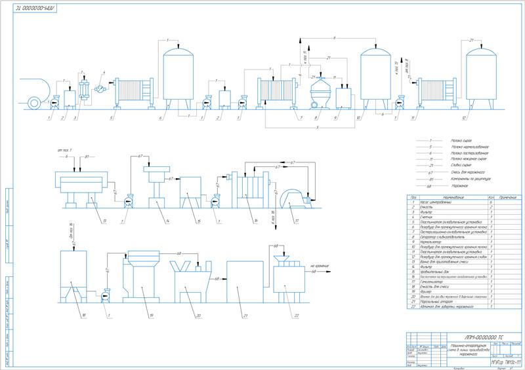525x370 pixels.
Task: Select table row 'Сепаратор сливкоотделитель'
Action: pos(464,237)
